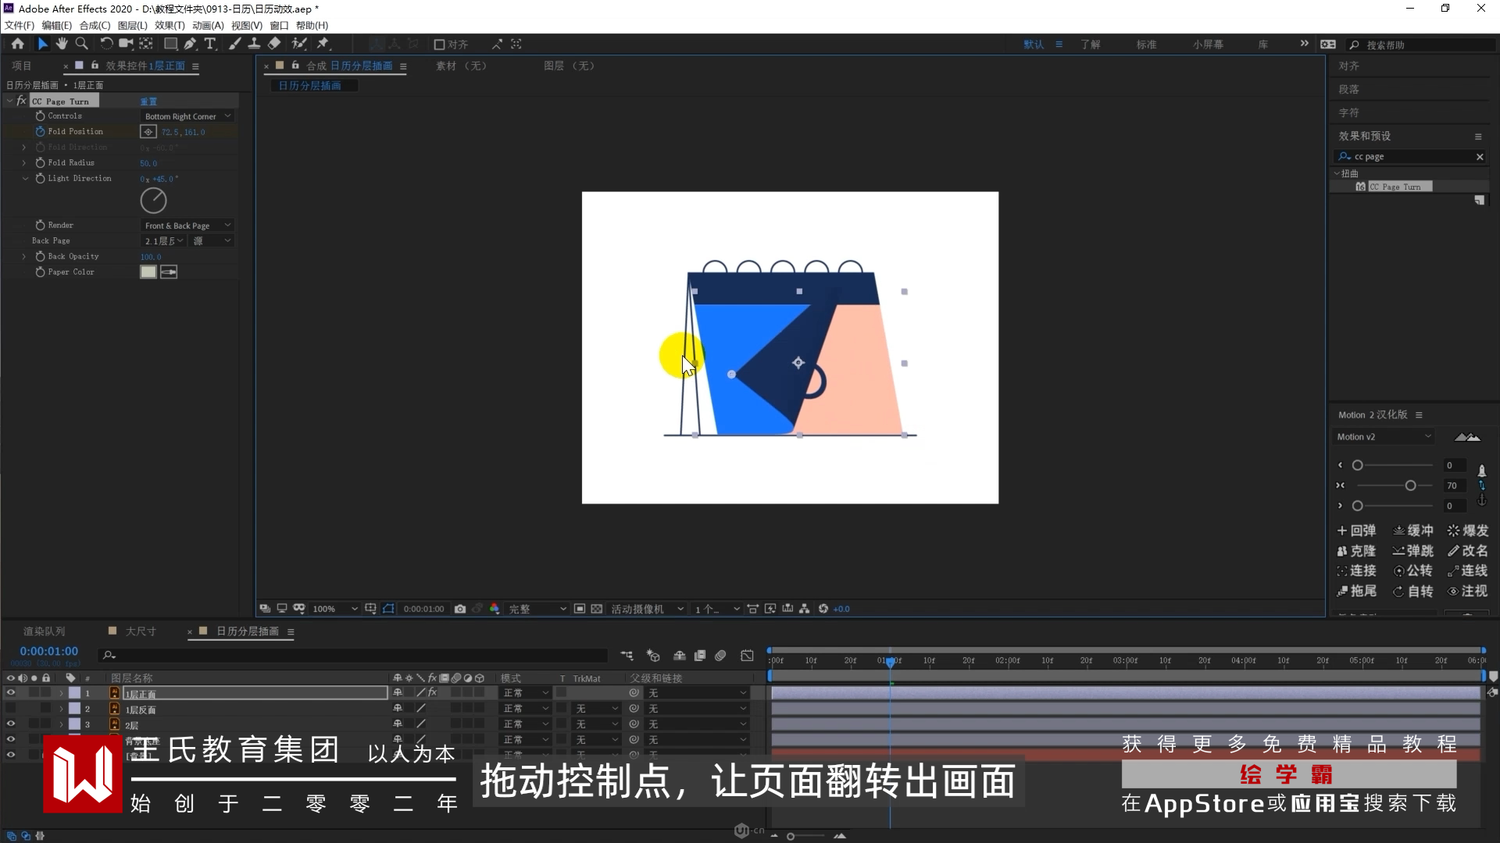
Task: Click the Paper Color swatch
Action: pos(148,272)
